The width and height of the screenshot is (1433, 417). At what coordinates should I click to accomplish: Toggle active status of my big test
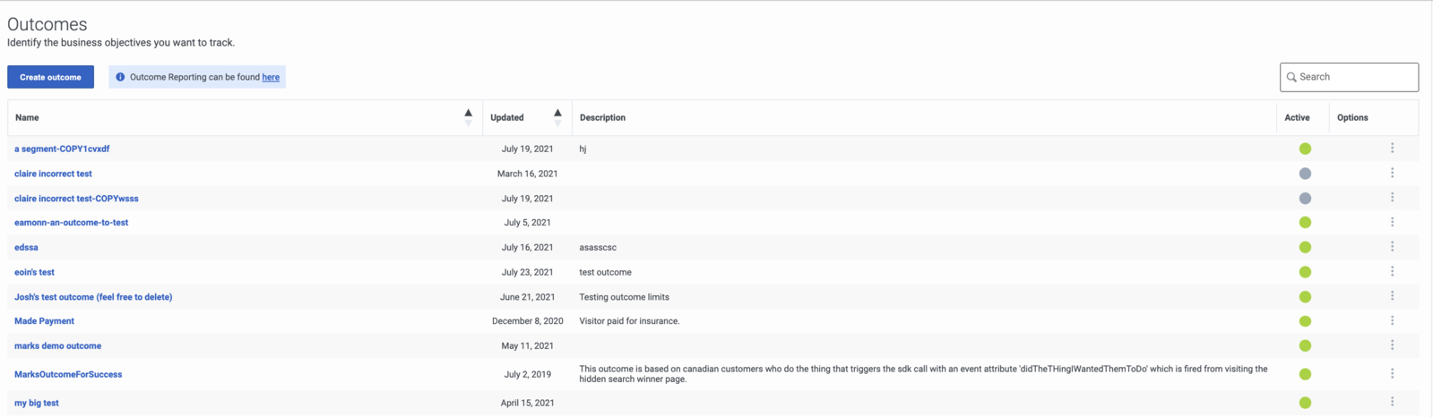click(x=1305, y=403)
